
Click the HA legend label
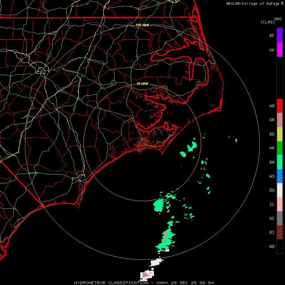(x=272, y=106)
